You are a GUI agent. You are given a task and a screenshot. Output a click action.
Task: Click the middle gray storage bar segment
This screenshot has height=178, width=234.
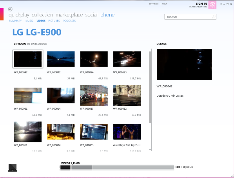coord(82,167)
